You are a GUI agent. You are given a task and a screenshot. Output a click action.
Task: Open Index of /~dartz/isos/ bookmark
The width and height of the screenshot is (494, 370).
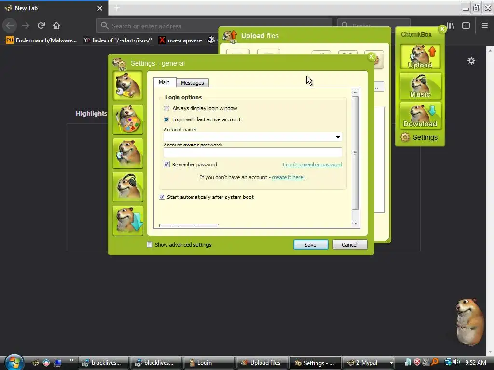click(118, 40)
